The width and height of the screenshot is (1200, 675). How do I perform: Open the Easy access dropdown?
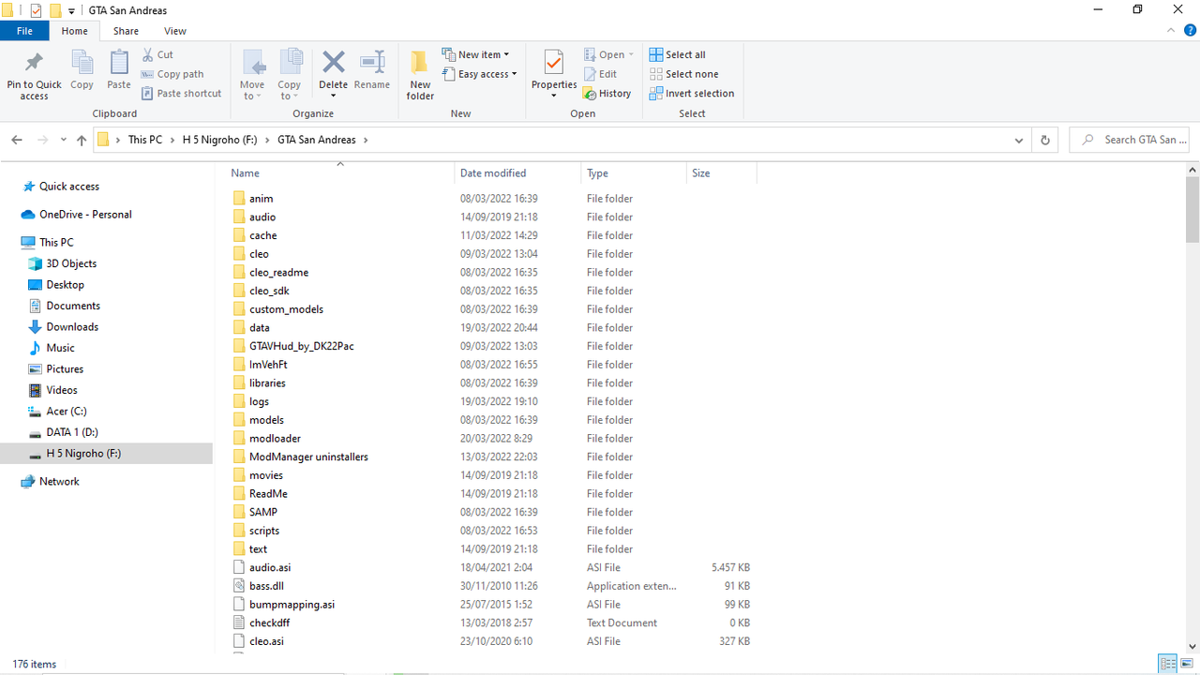[480, 74]
